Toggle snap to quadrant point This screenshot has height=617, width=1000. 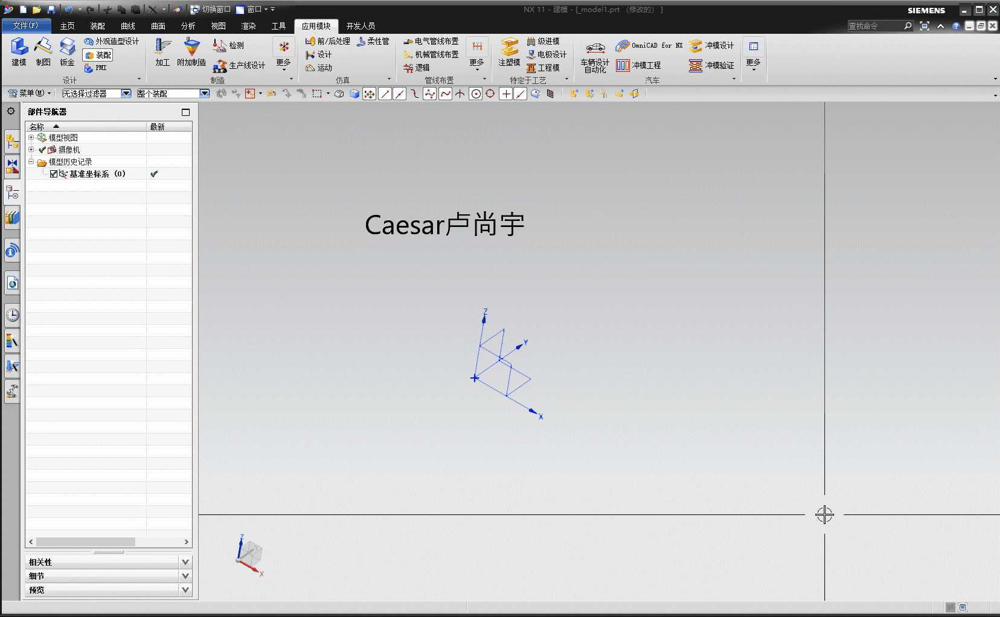tap(490, 94)
